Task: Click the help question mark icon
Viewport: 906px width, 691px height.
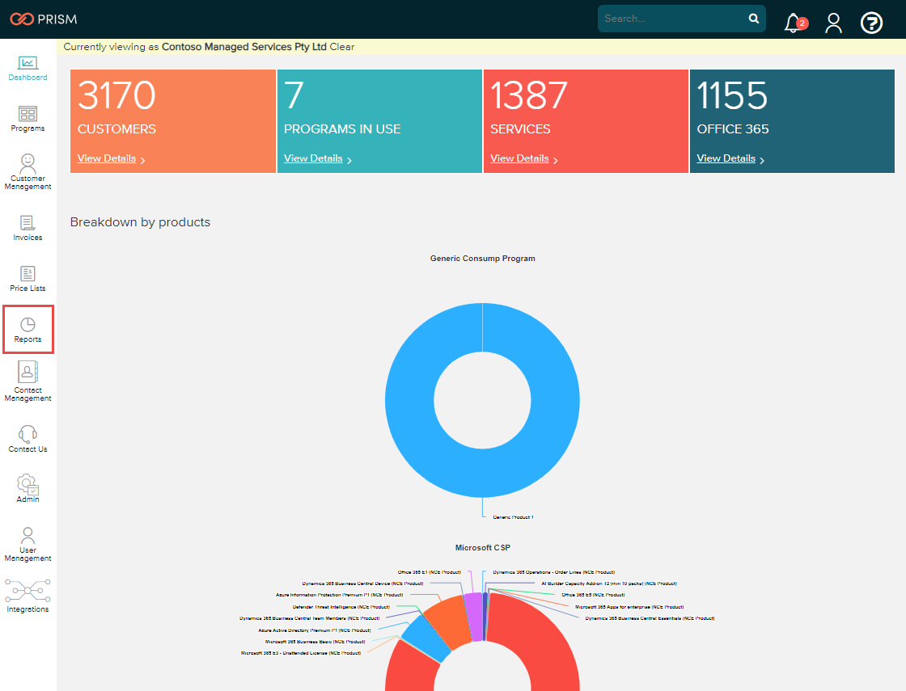Action: 871,23
